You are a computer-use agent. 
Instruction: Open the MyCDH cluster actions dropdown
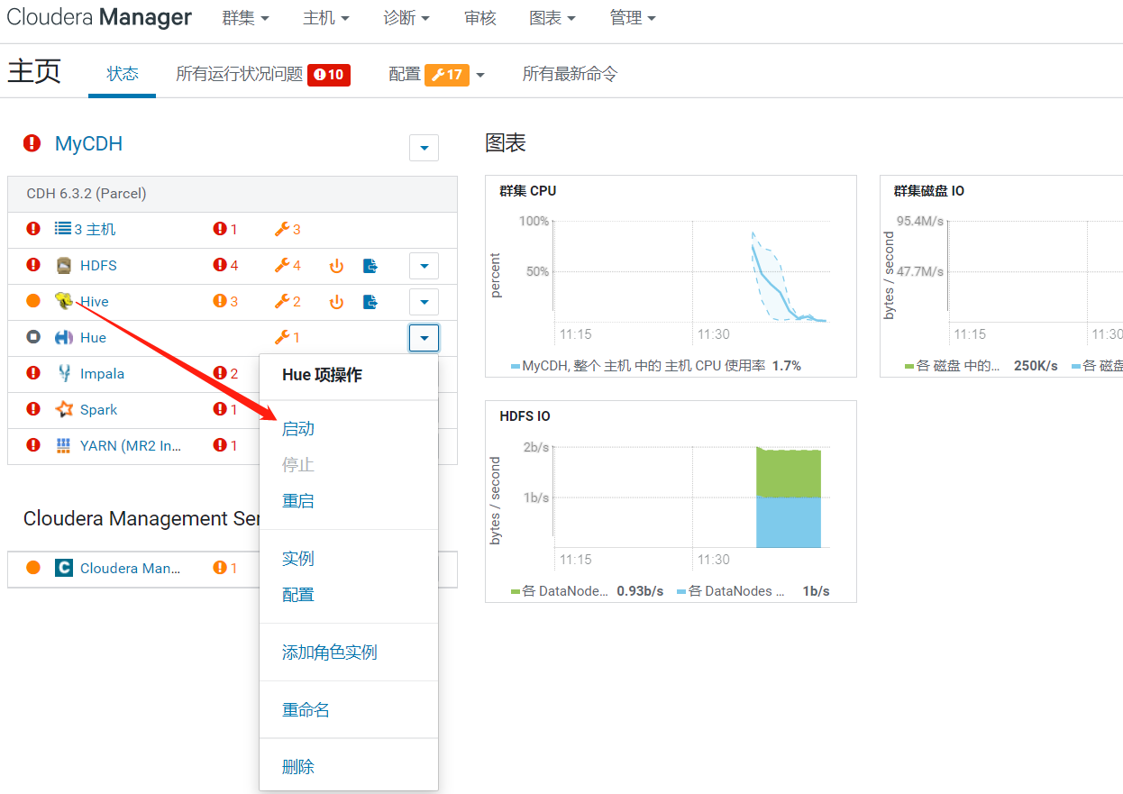tap(424, 148)
